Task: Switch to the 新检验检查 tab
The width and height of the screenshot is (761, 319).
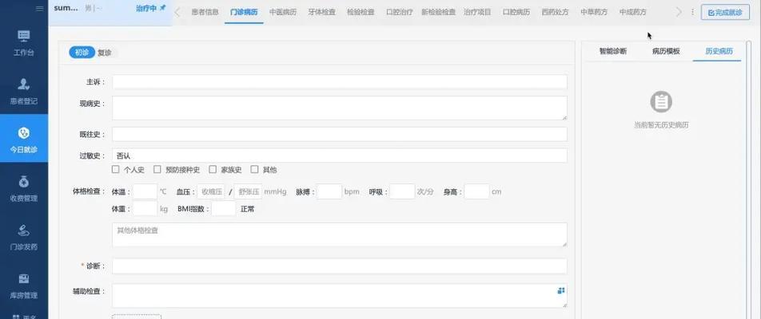Action: coord(438,13)
